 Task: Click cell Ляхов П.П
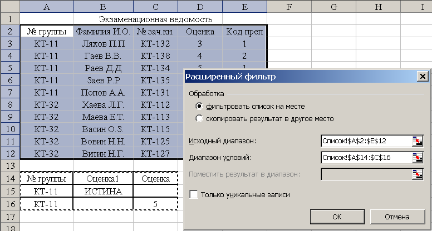[x=103, y=44]
